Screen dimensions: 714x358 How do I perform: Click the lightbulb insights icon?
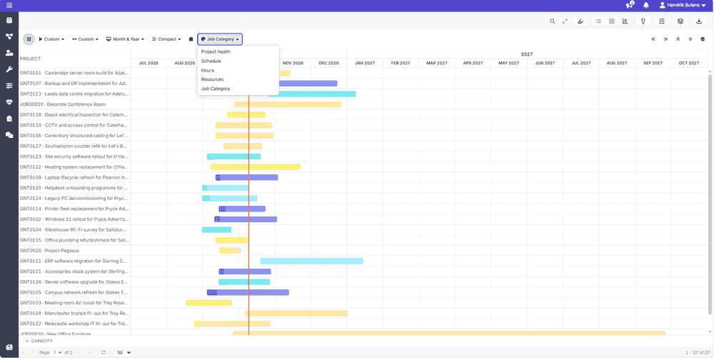click(643, 21)
